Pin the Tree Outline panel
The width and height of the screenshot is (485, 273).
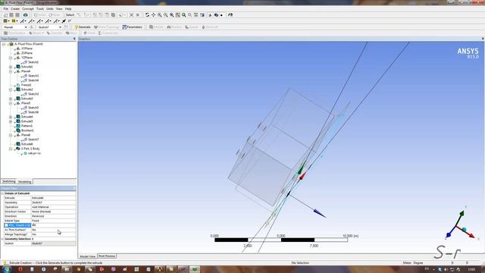74,39
